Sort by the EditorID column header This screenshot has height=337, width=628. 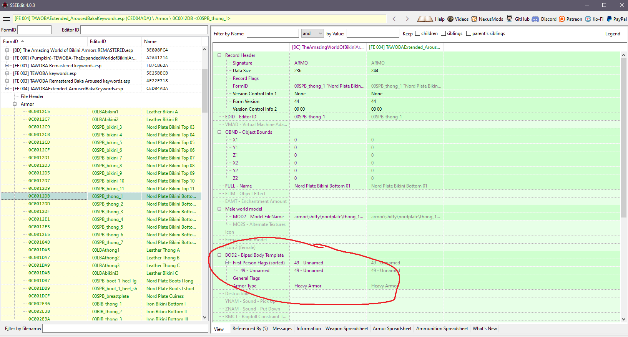coord(115,41)
